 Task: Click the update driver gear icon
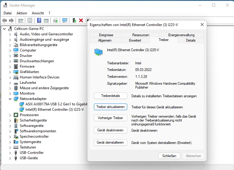(x=55, y=20)
